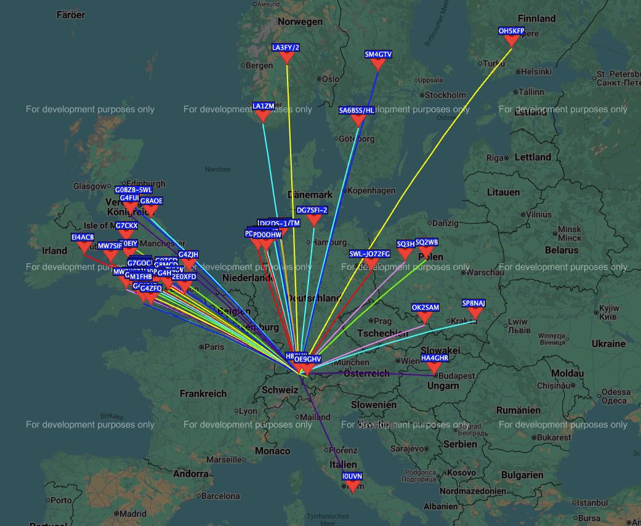
Task: Select the SA6BSS/HL marker pin
Action: [x=358, y=121]
